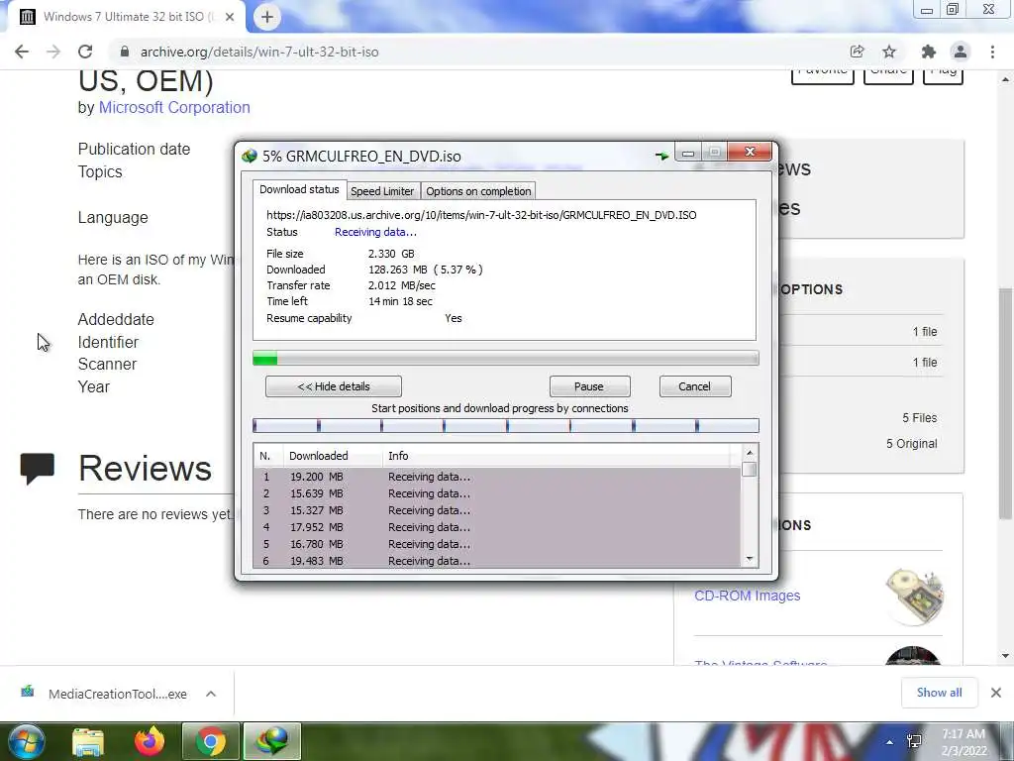Viewport: 1014px width, 761px height.
Task: Click Internet Download Manager taskbar icon
Action: 272,741
